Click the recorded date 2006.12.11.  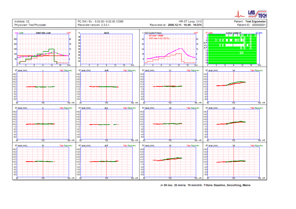click(x=176, y=25)
